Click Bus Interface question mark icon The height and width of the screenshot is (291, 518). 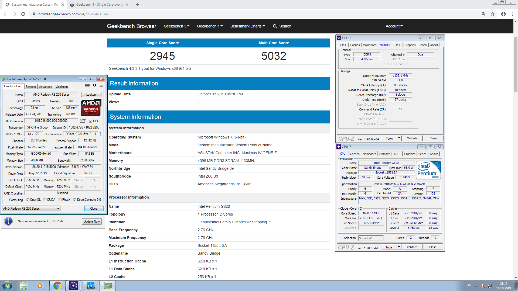100,134
